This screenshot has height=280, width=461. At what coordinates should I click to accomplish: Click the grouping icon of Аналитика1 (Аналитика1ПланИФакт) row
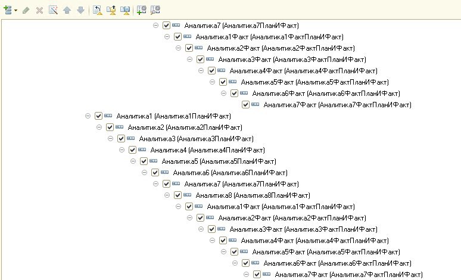(108, 116)
